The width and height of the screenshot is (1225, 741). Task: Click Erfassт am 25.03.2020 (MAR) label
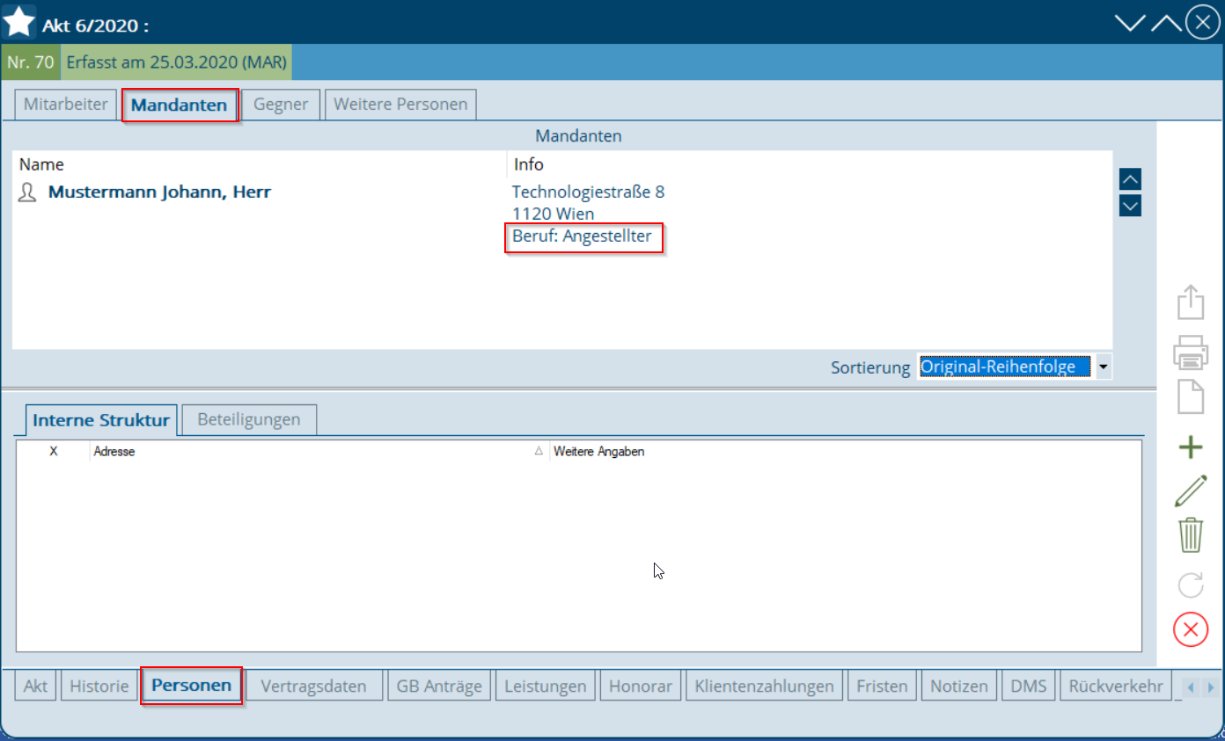point(175,62)
